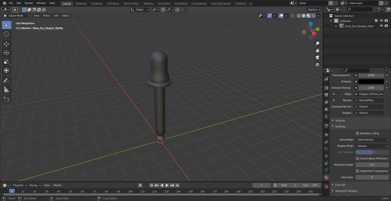This screenshot has height=201, width=391.
Task: Open the viewport Add menu
Action: 56,16
